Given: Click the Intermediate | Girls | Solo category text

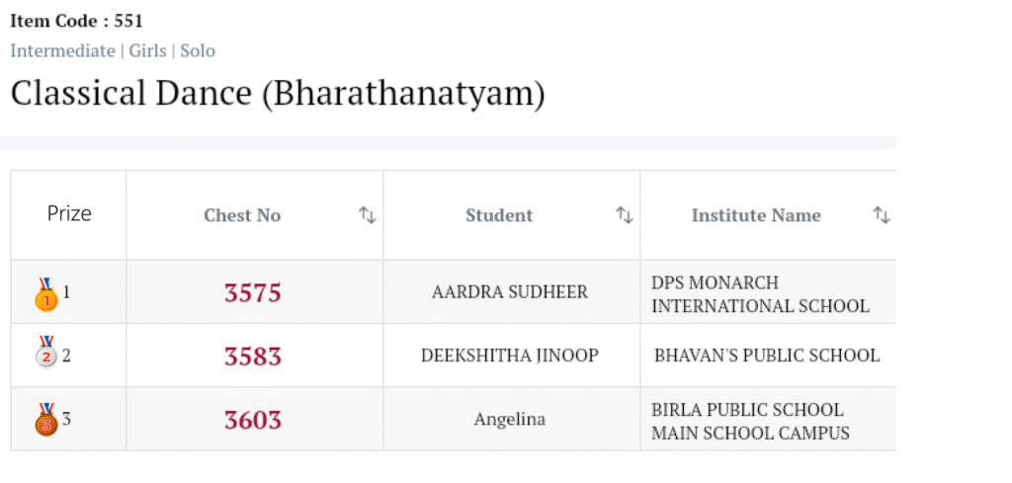Looking at the screenshot, I should (113, 50).
